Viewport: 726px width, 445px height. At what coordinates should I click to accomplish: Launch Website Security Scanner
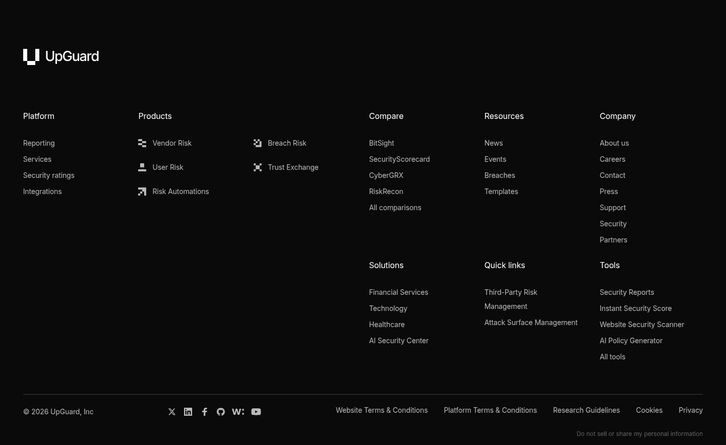click(642, 325)
